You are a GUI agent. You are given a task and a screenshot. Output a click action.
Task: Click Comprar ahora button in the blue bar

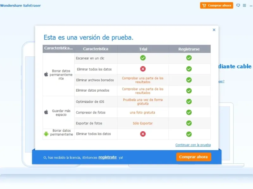point(194,157)
